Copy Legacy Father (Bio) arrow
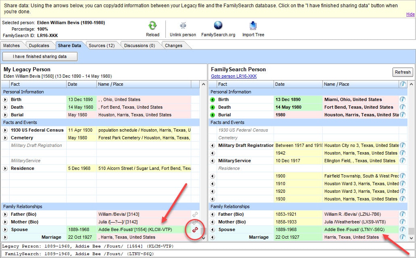The height and width of the screenshot is (258, 416). click(5, 215)
